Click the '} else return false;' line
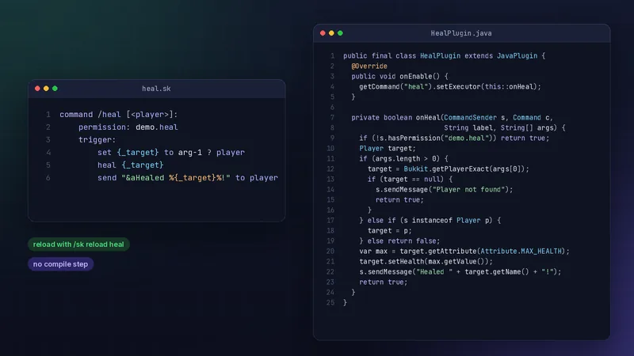 [x=399, y=241]
